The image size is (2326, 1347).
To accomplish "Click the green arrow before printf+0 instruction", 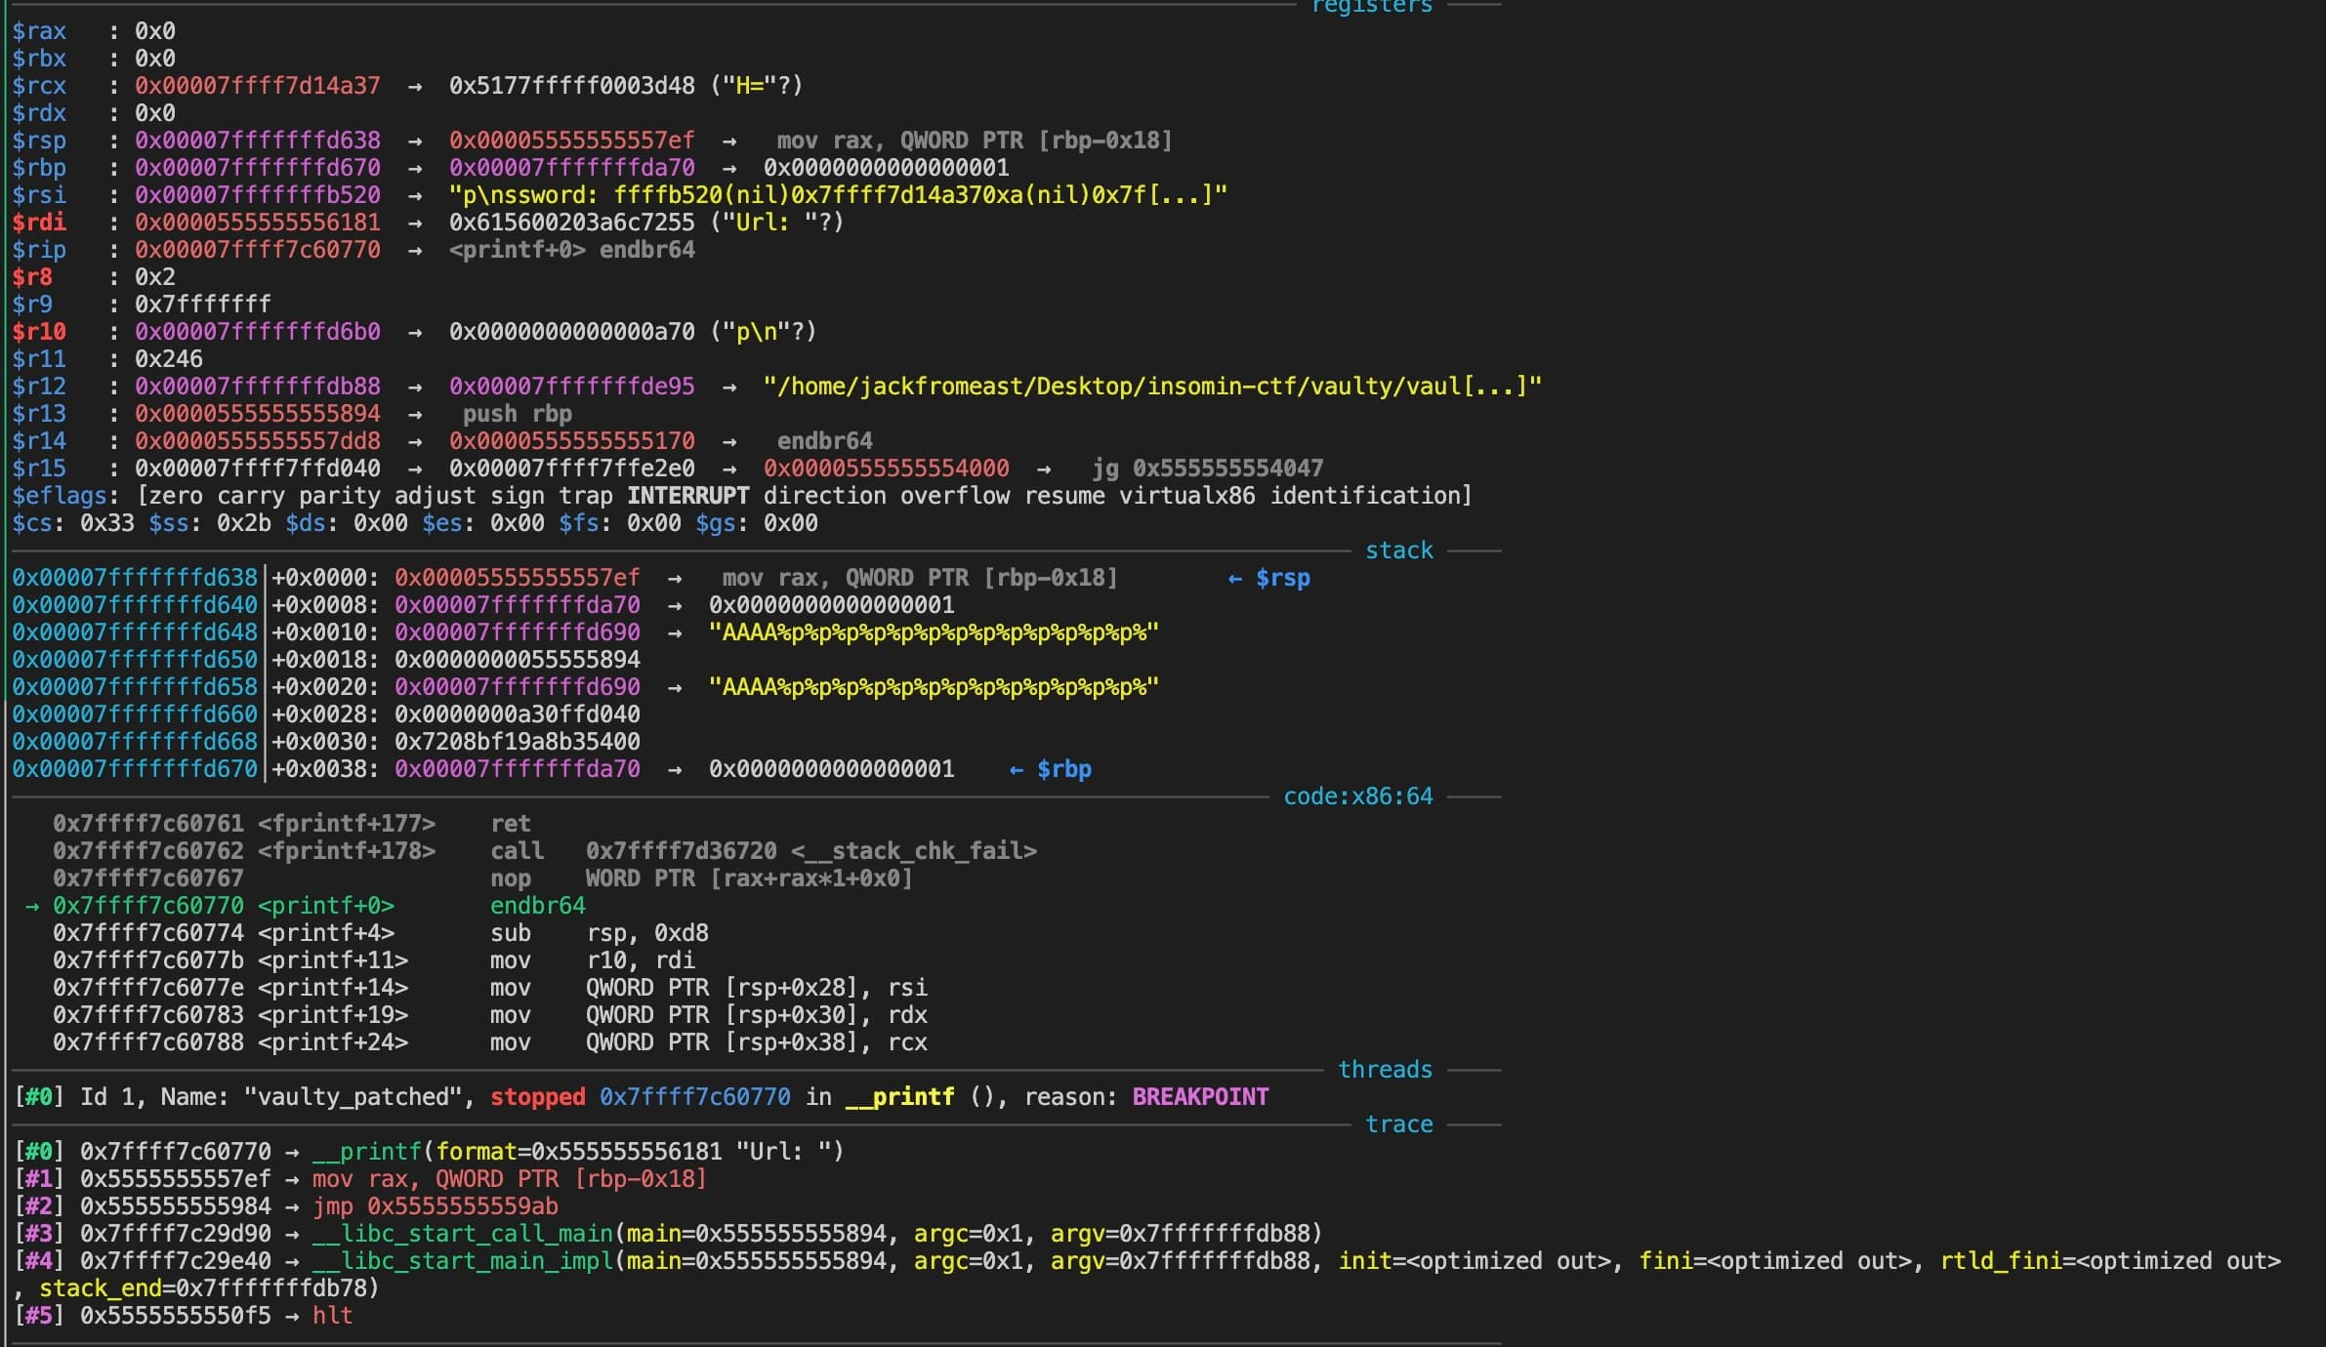I will tap(32, 906).
